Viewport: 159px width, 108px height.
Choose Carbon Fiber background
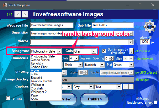pos(46,67)
